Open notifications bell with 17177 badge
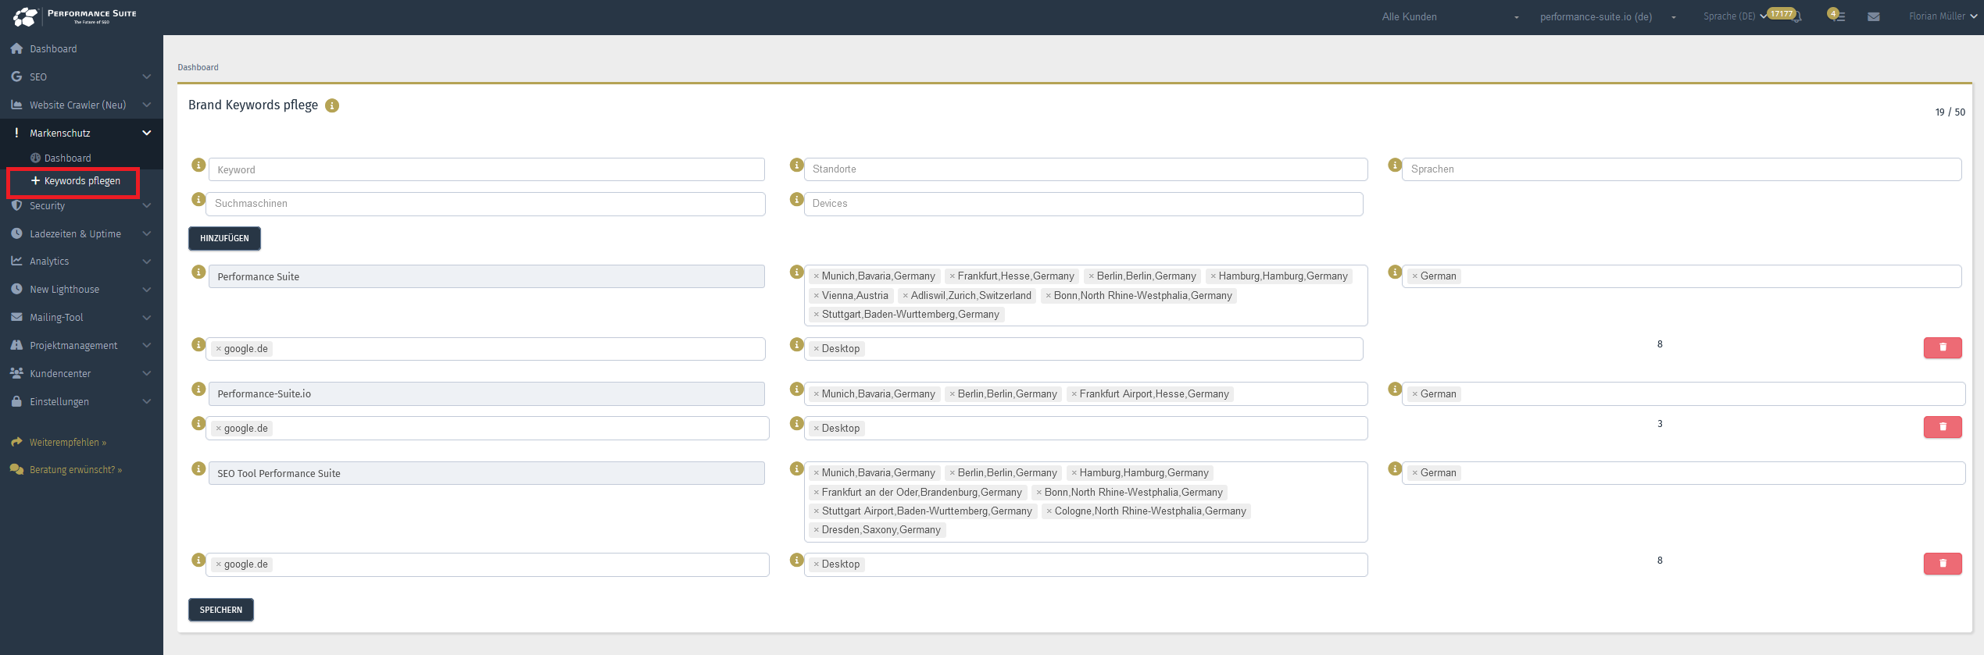This screenshot has width=1984, height=655. (x=1796, y=17)
